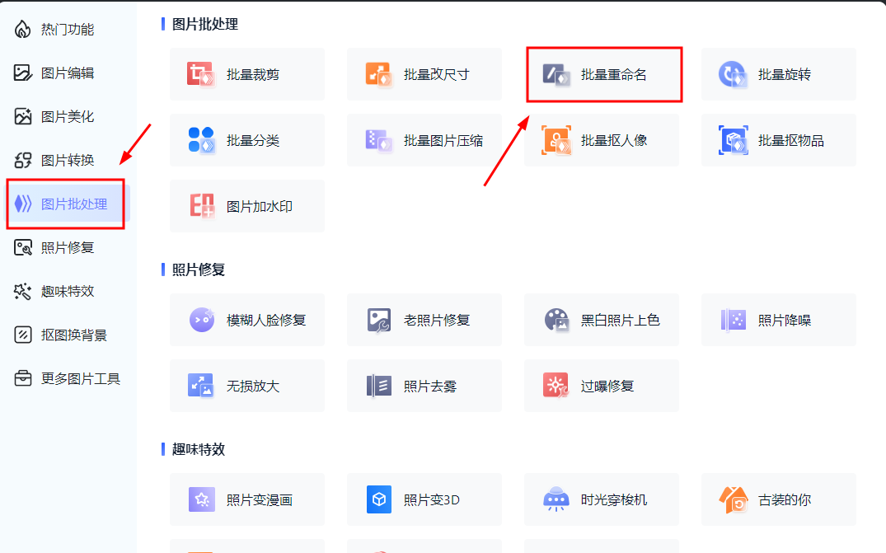886x553 pixels.
Task: Click the 图片编辑 sidebar icon
Action: [x=22, y=73]
